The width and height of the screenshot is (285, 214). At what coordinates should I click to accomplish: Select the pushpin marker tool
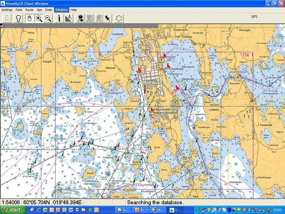coord(108,18)
